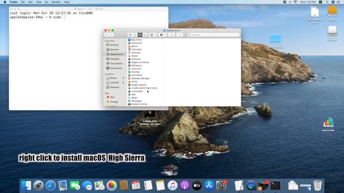Open the group-by arrangement dropdown

pos(153,35)
